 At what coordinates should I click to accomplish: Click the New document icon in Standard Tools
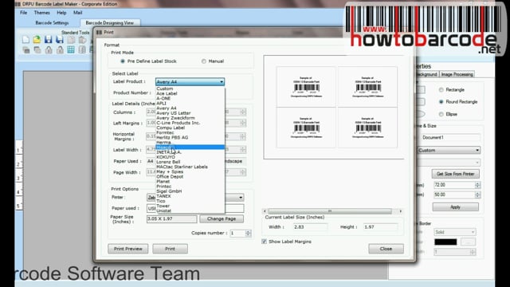pos(25,40)
